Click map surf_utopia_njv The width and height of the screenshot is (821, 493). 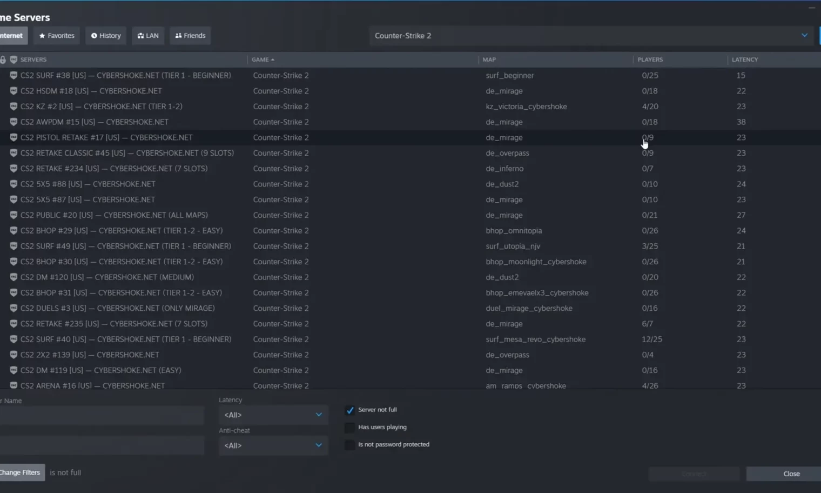pyautogui.click(x=513, y=246)
